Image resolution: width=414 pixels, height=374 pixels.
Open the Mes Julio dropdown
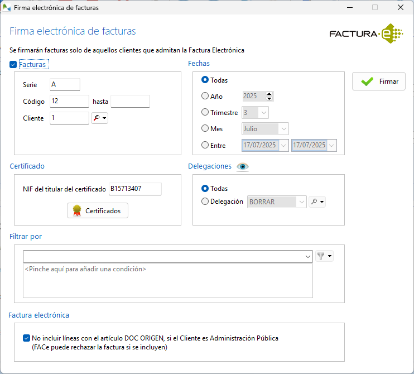(x=283, y=129)
